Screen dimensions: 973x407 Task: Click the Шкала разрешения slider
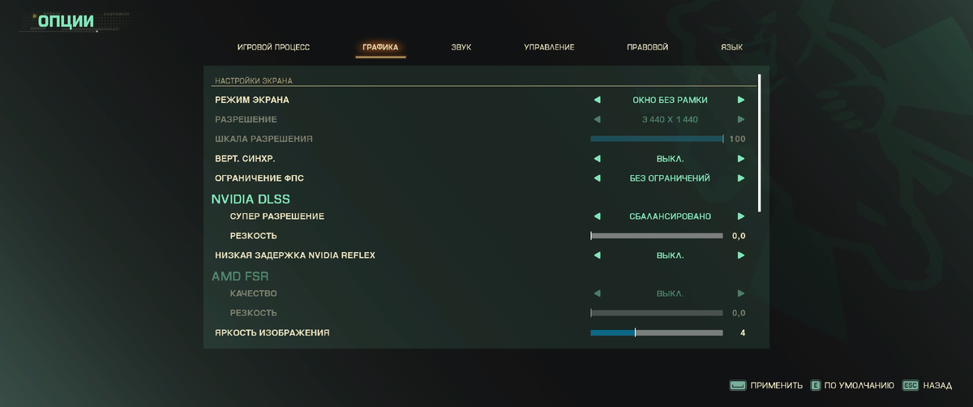657,139
